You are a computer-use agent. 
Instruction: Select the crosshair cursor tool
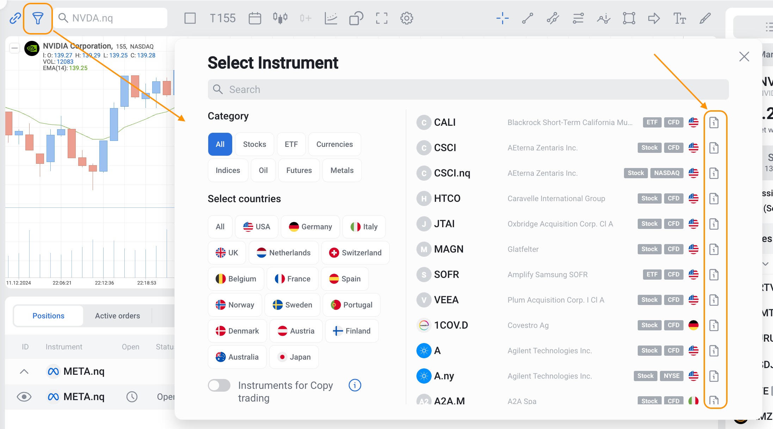pyautogui.click(x=502, y=18)
